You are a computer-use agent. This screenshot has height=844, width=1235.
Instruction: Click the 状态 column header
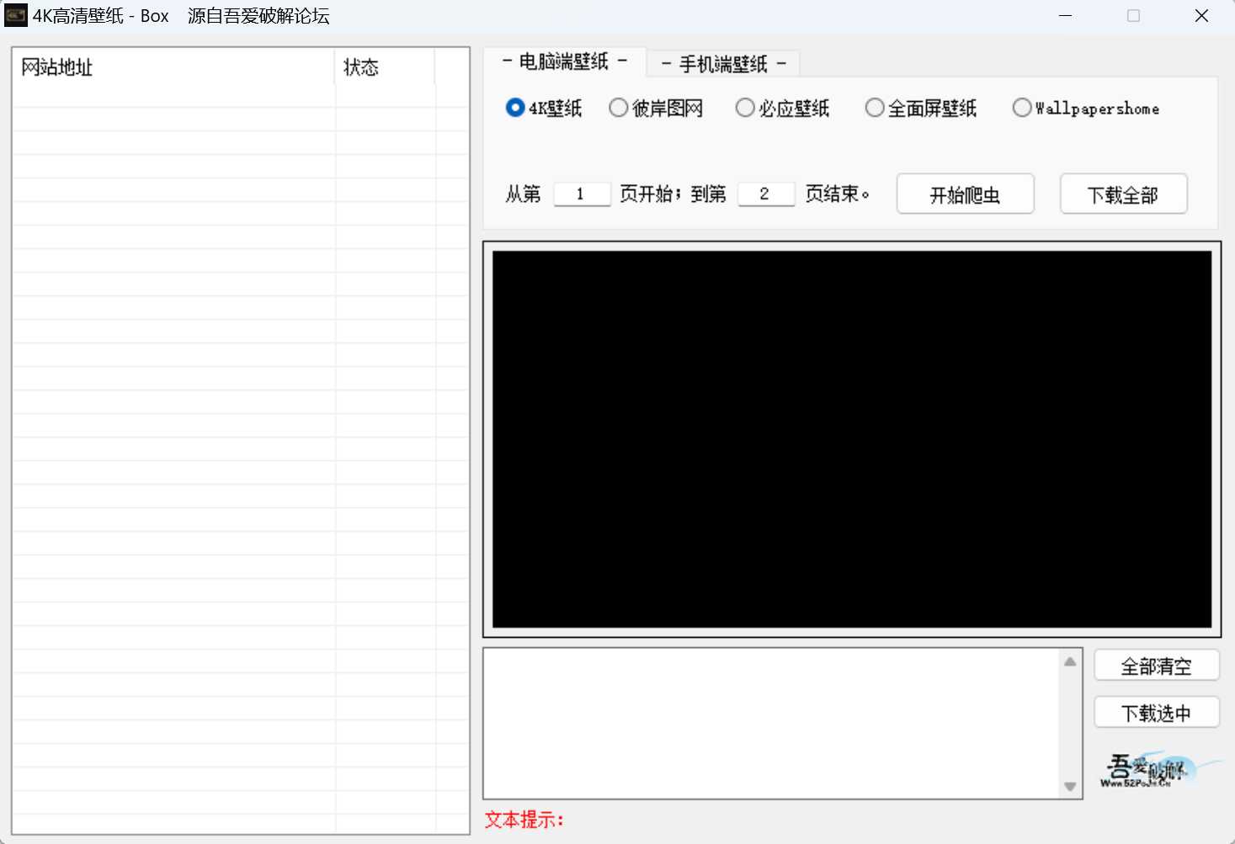click(384, 67)
